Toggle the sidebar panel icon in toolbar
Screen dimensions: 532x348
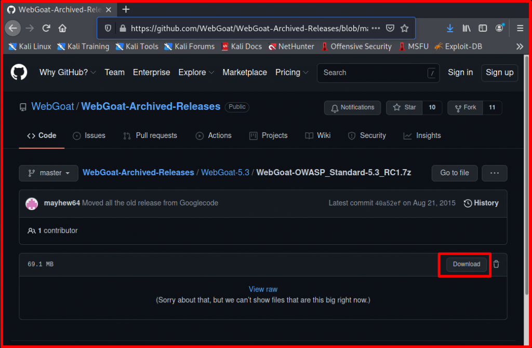point(483,28)
